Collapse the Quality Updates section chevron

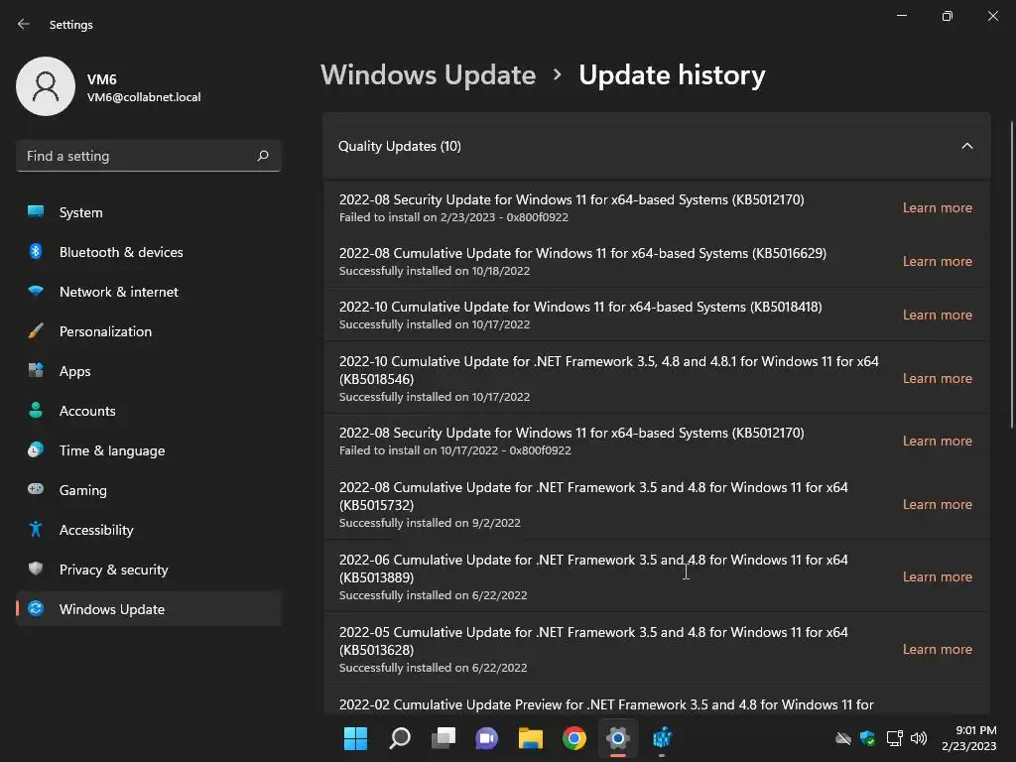click(966, 146)
